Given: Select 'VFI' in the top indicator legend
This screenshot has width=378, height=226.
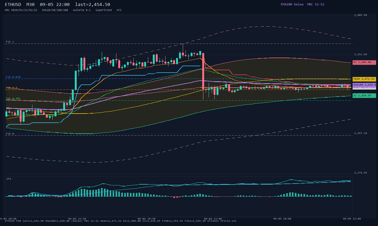Looking at the screenshot, I should point(119,10).
